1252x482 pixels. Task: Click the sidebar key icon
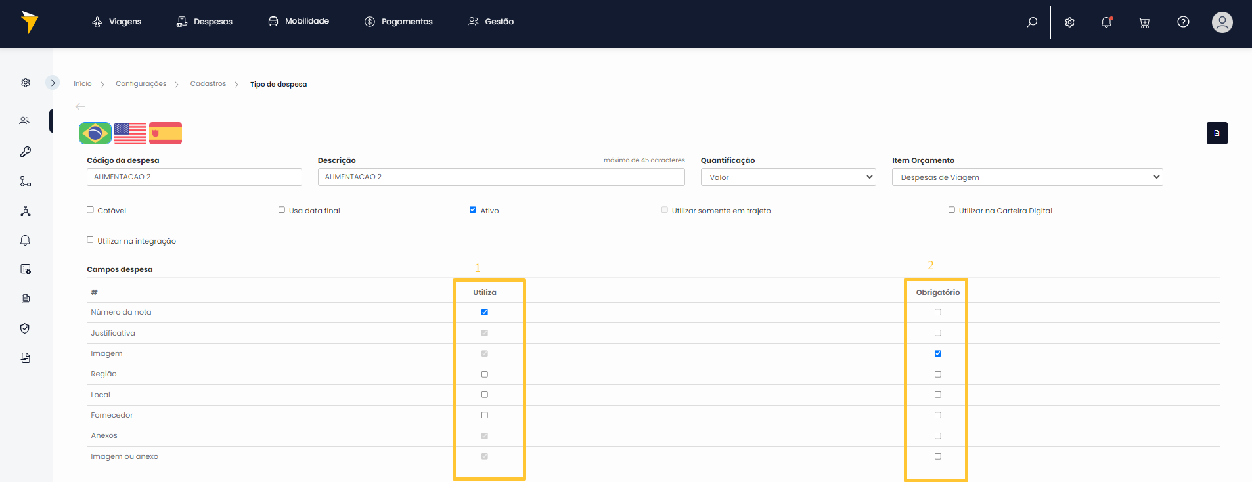tap(26, 152)
